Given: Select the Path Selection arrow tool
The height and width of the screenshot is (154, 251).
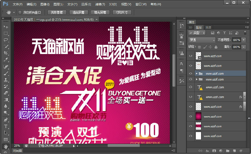Looking at the screenshot, I should coord(6,133).
